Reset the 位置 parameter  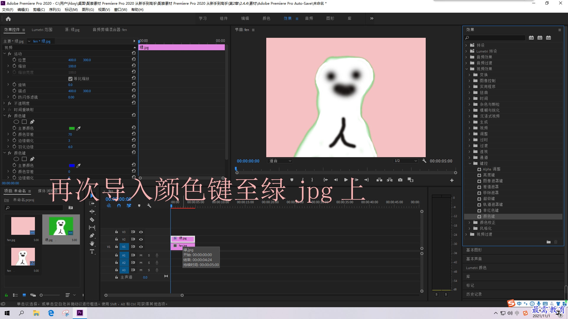134,60
